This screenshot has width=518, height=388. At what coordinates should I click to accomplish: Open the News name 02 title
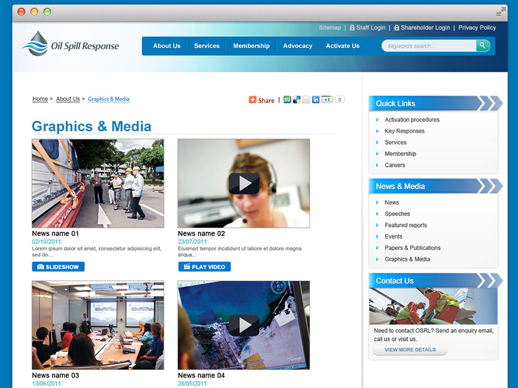pos(201,233)
